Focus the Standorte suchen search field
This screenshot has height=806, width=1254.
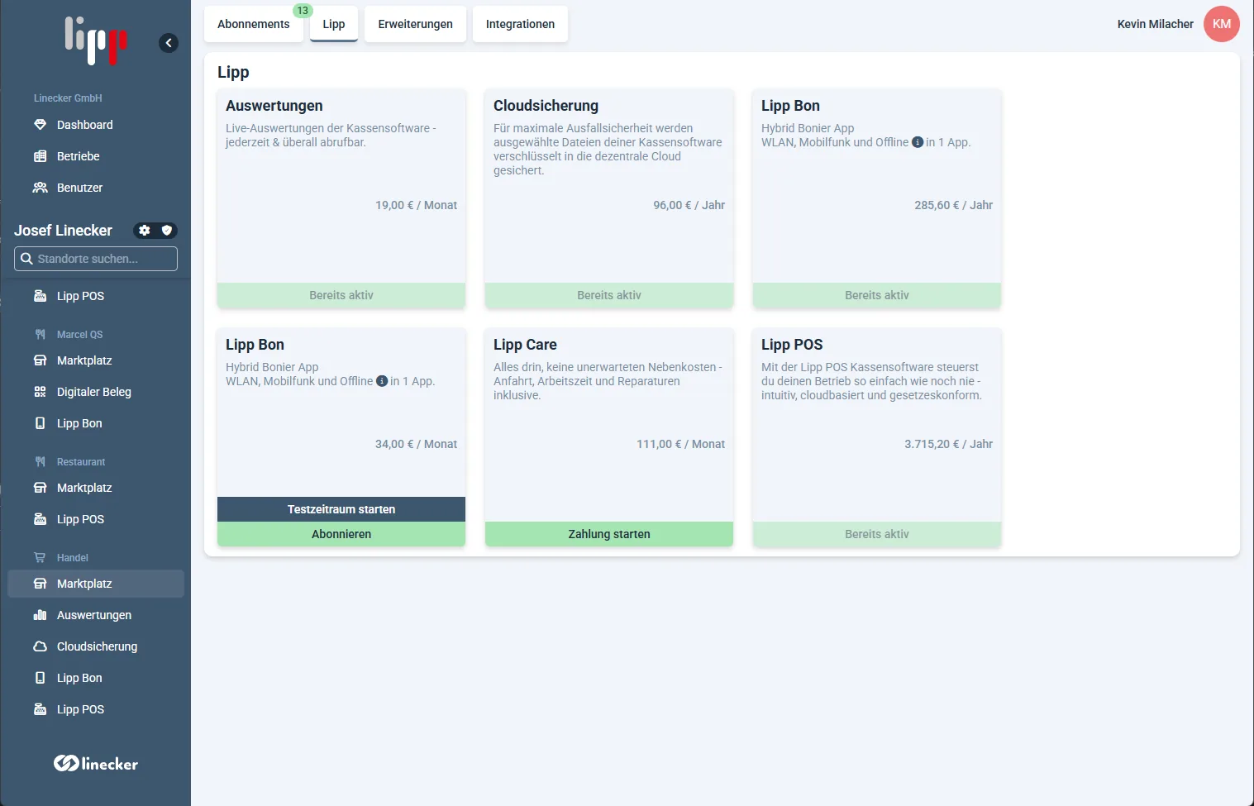pos(96,259)
